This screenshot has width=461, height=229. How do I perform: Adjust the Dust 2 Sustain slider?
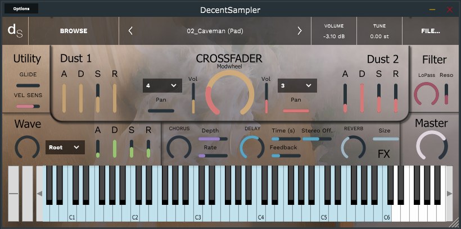pos(379,98)
